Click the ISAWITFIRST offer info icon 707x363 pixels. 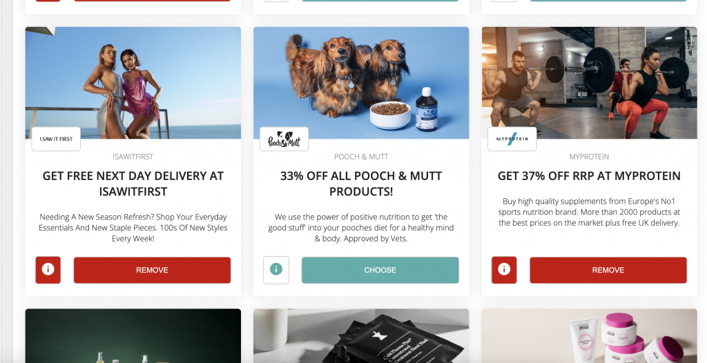point(48,270)
